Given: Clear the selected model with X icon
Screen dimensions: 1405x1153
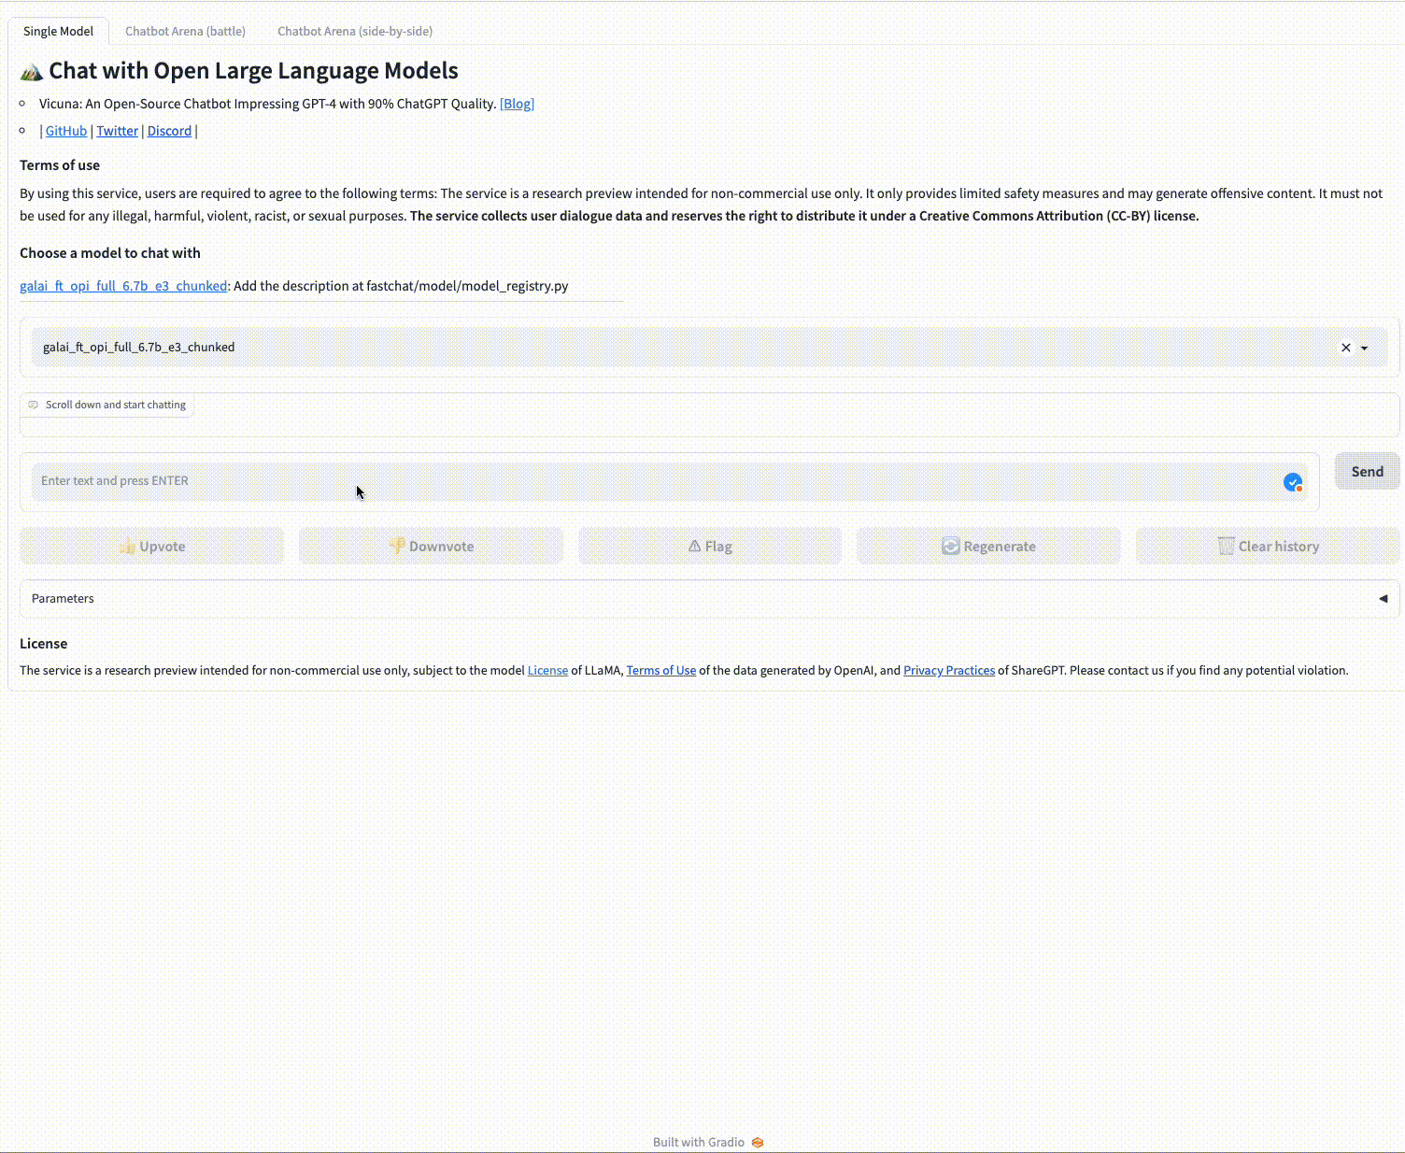Looking at the screenshot, I should [1346, 348].
